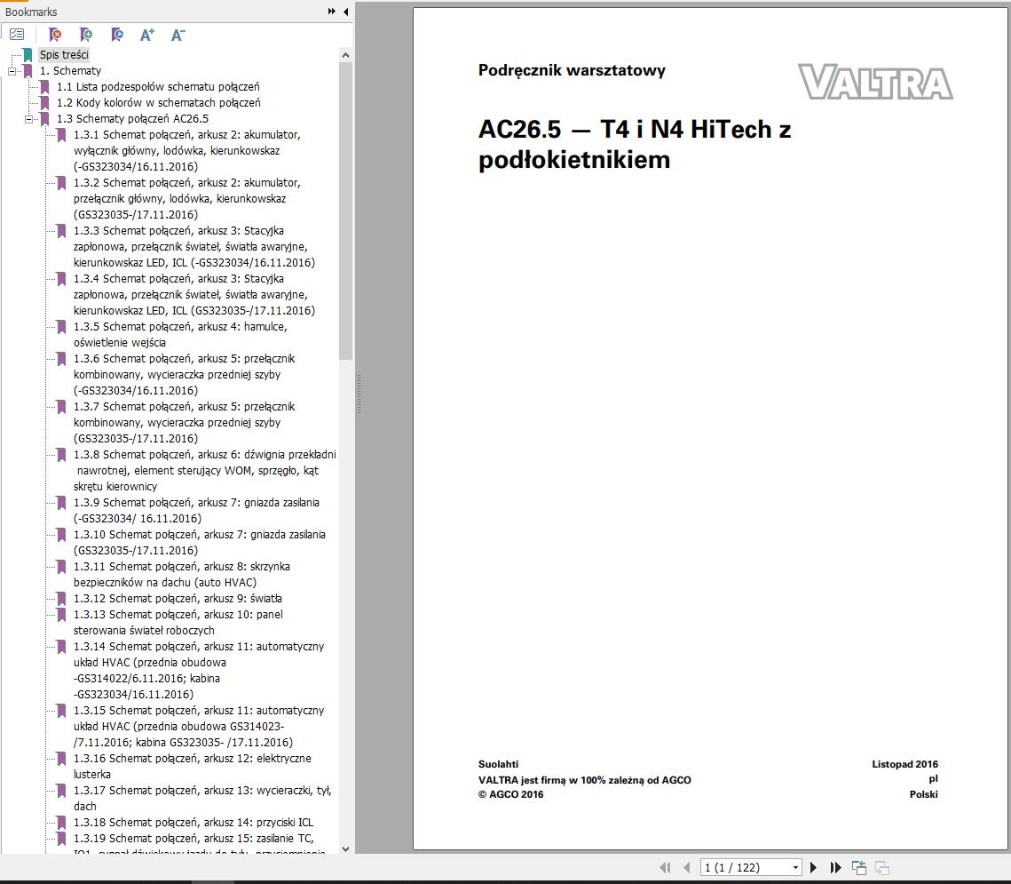Click the teal bookmark icon beside Spis treści
The height and width of the screenshot is (884, 1011).
coord(28,55)
